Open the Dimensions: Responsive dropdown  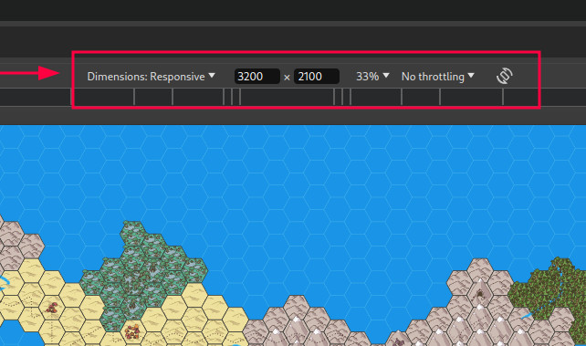tap(151, 76)
